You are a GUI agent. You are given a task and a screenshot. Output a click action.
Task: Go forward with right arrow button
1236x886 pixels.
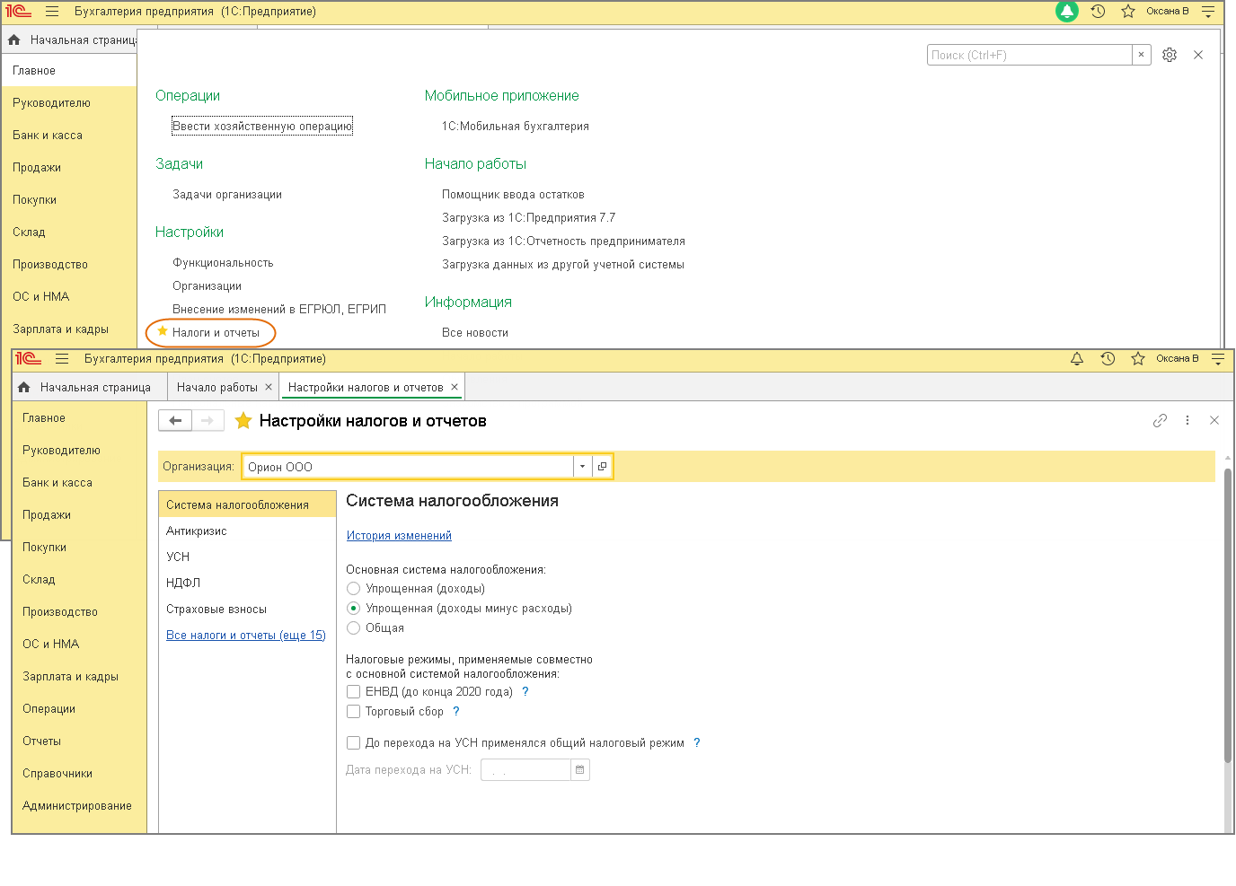pos(207,420)
